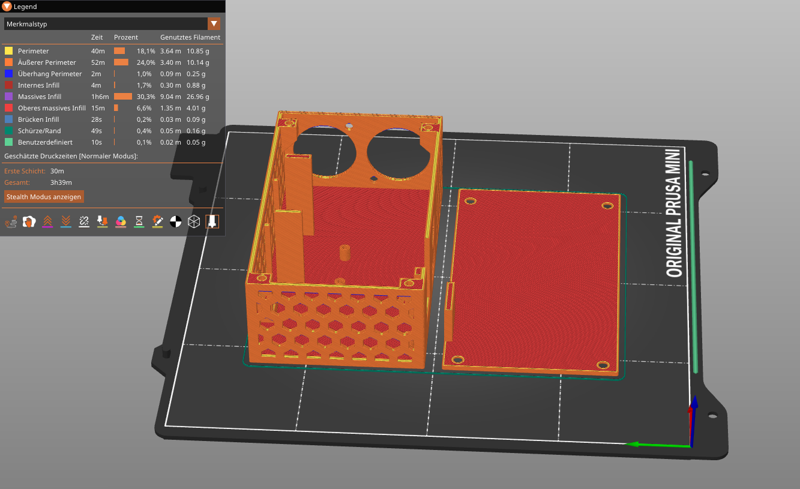Toggle custom G-codes gear icon
Screen dimensions: 800x489
click(157, 221)
